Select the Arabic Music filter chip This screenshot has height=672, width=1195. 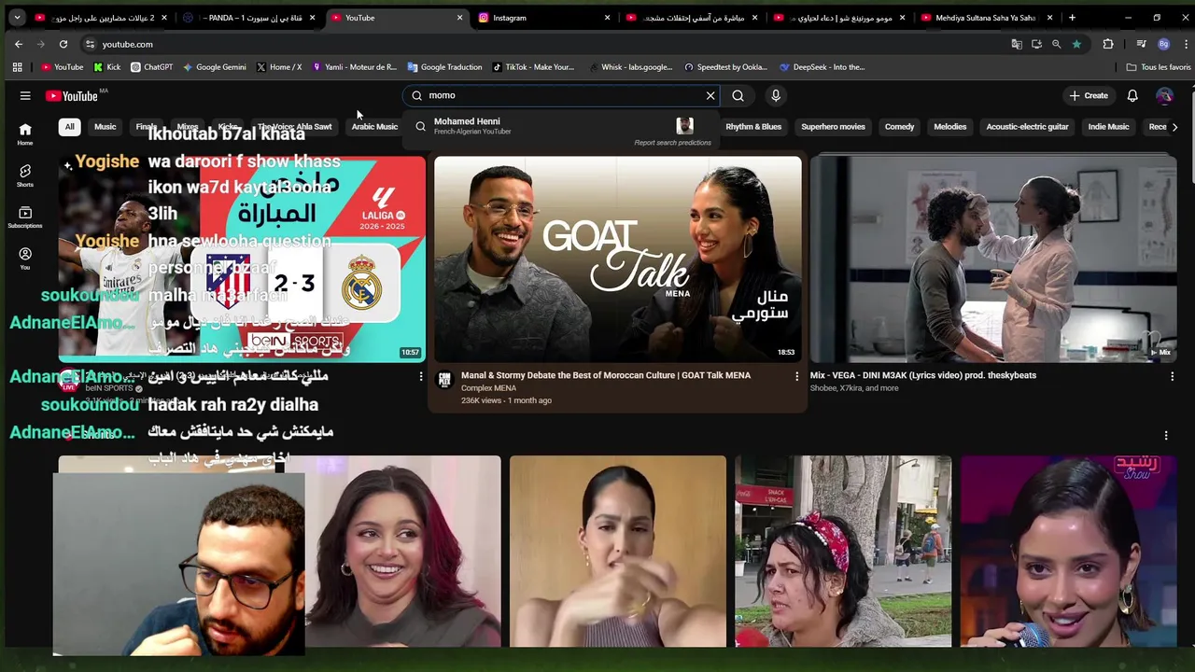click(x=374, y=127)
